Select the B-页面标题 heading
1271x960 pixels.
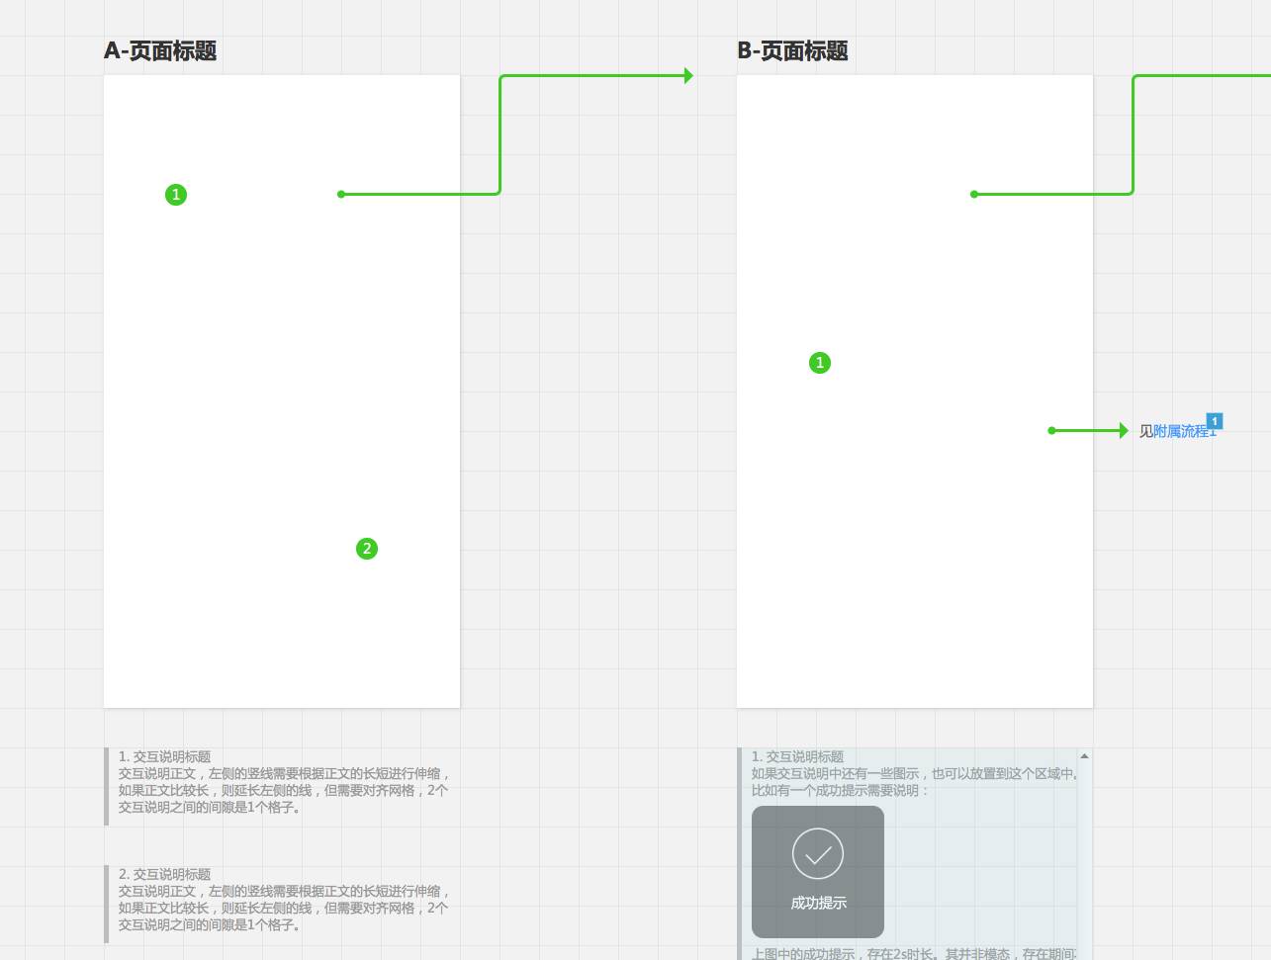click(792, 51)
